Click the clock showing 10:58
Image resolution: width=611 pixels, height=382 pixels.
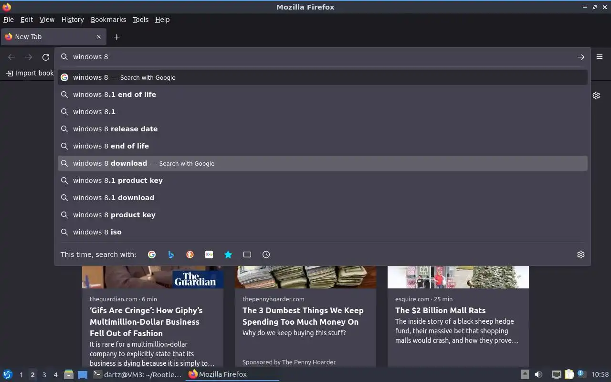coord(600,374)
